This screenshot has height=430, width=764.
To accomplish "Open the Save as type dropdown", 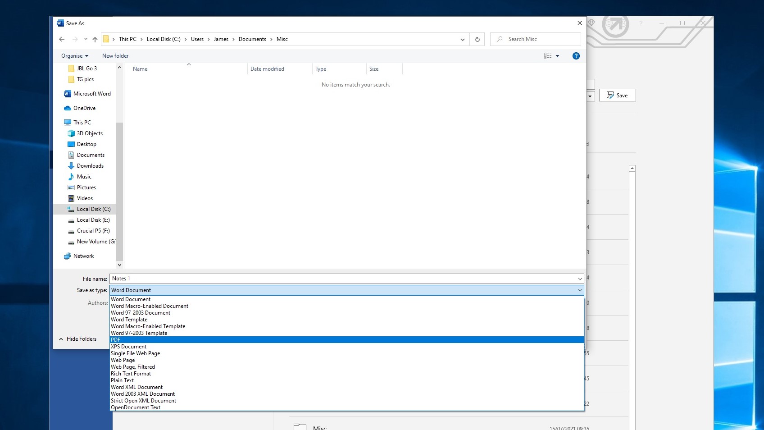I will pyautogui.click(x=579, y=290).
